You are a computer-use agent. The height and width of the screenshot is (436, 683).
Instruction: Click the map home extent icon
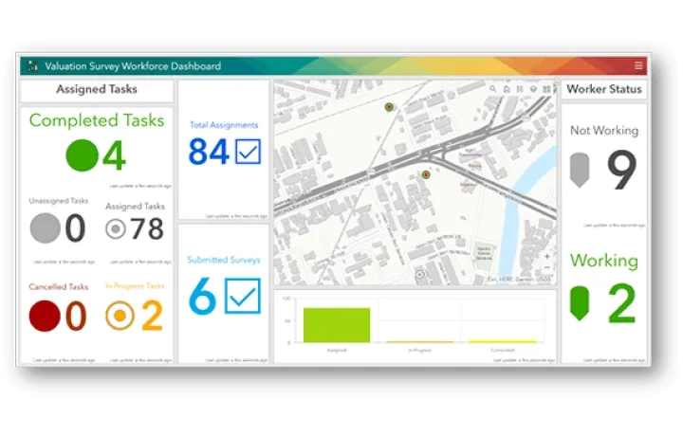[x=507, y=89]
